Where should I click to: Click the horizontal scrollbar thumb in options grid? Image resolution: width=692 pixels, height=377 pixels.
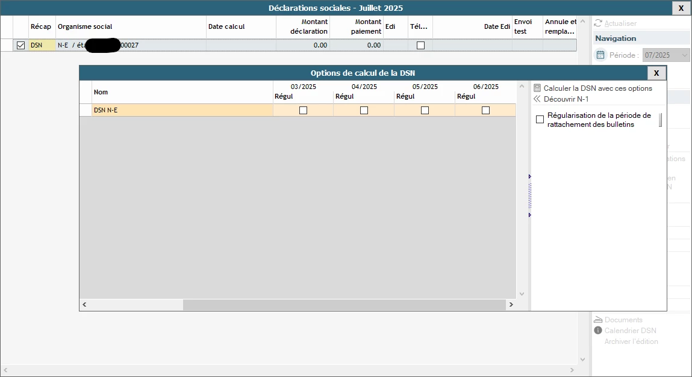[344, 304]
